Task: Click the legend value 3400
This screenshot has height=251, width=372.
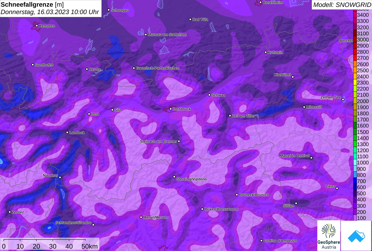Action: (363, 15)
